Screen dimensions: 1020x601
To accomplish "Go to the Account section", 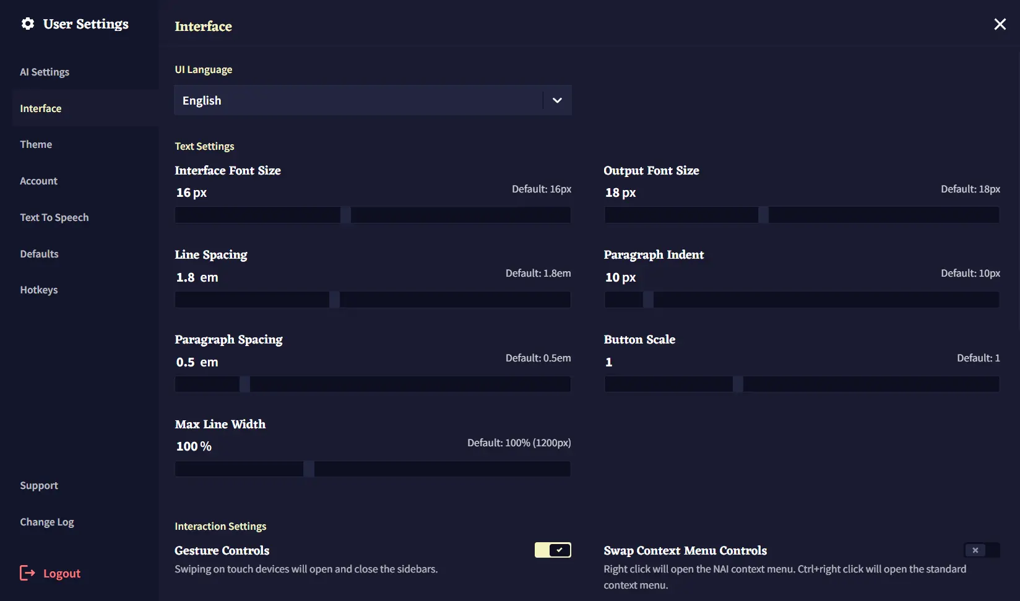I will coord(38,181).
